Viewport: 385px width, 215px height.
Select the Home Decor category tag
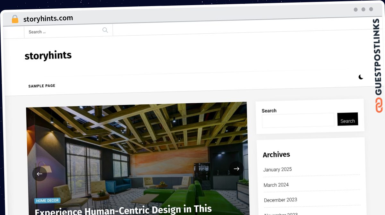pyautogui.click(x=47, y=201)
